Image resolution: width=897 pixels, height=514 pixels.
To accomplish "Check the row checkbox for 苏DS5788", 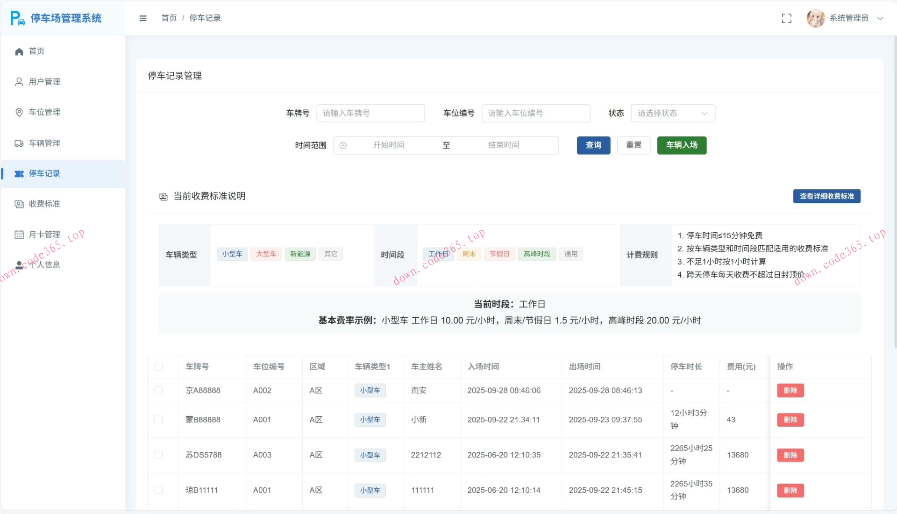I will pyautogui.click(x=158, y=455).
